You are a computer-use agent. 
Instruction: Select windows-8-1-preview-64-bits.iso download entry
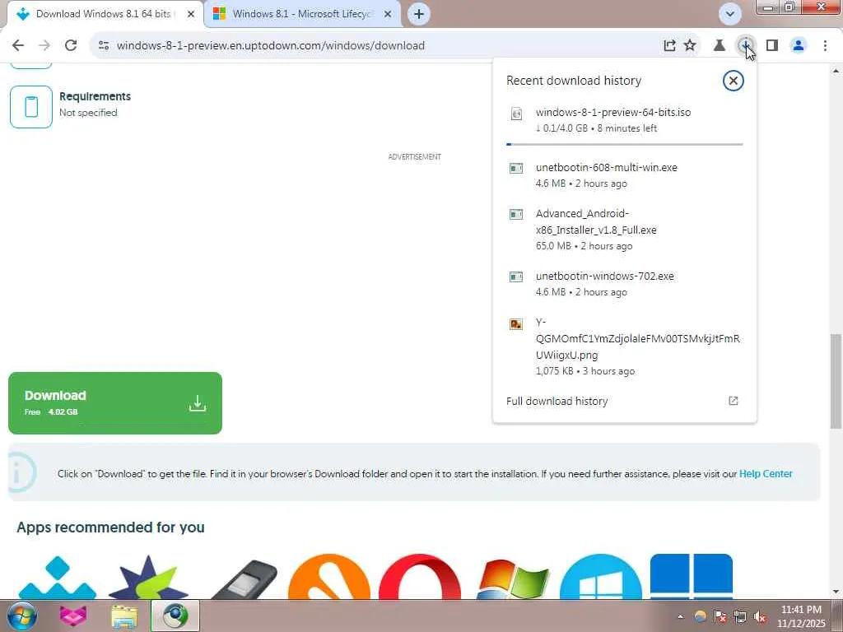tap(625, 120)
